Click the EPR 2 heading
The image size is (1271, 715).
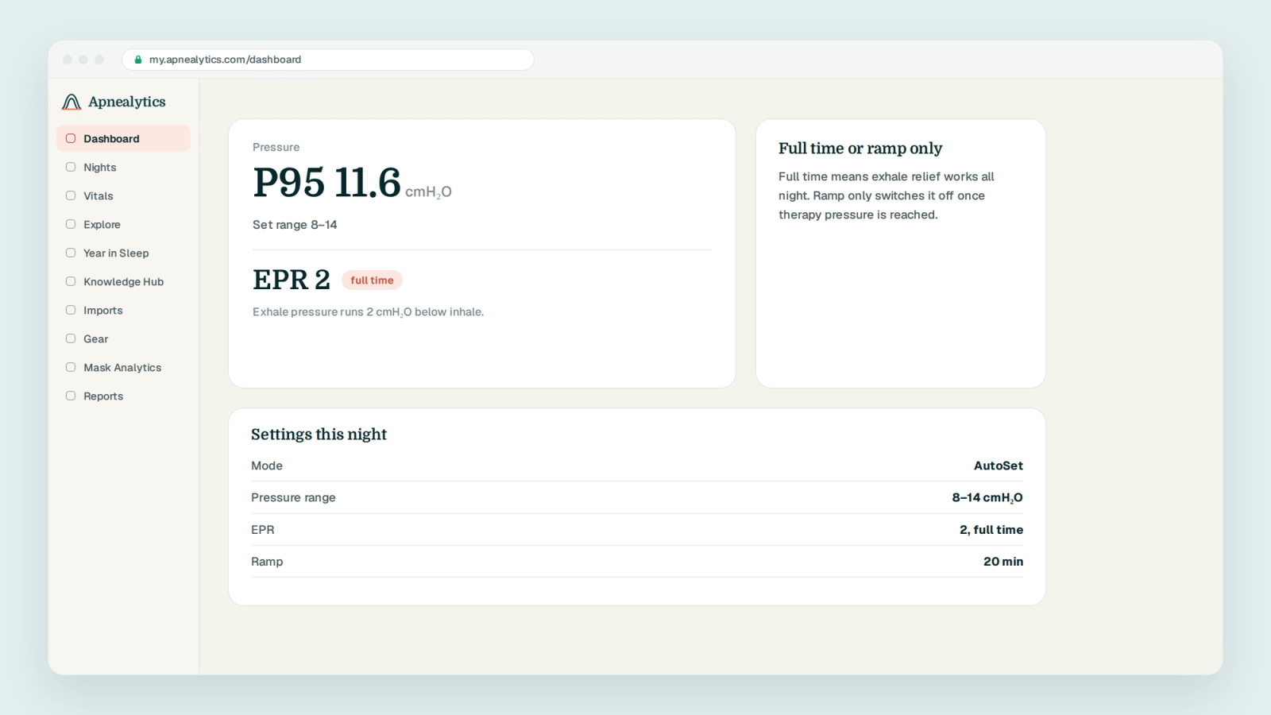pyautogui.click(x=292, y=280)
